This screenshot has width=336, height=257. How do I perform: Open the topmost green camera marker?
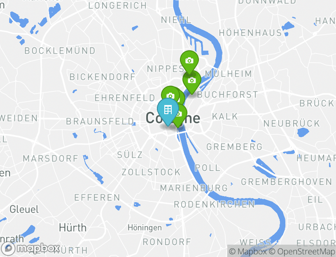[x=189, y=61]
